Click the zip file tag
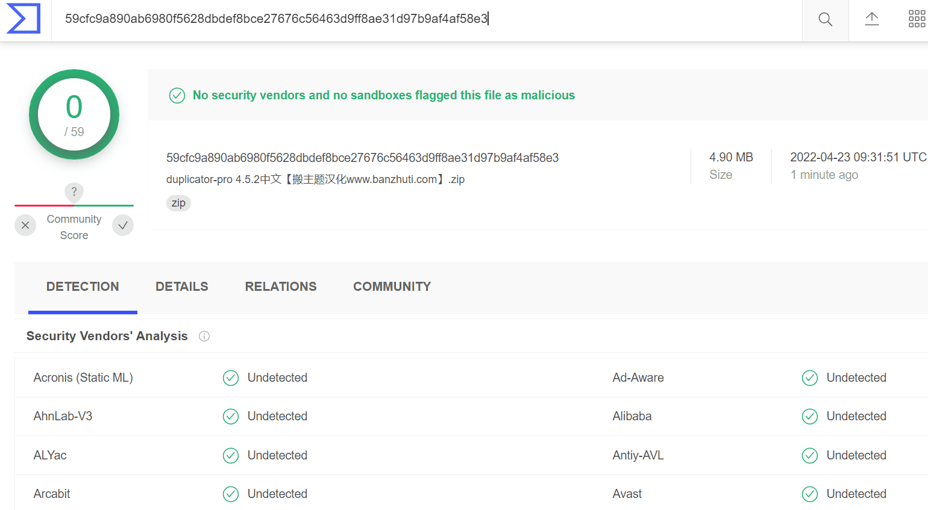The image size is (928, 510). tap(178, 203)
